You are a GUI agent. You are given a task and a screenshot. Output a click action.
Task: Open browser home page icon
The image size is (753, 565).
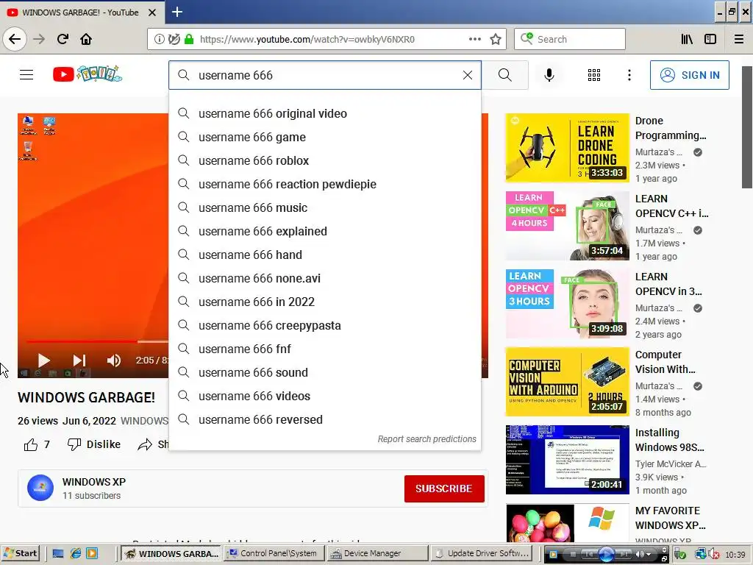(x=86, y=39)
